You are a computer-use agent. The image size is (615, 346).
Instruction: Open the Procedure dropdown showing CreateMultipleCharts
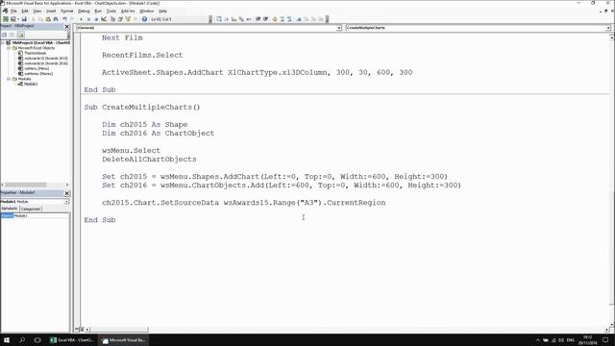point(608,28)
